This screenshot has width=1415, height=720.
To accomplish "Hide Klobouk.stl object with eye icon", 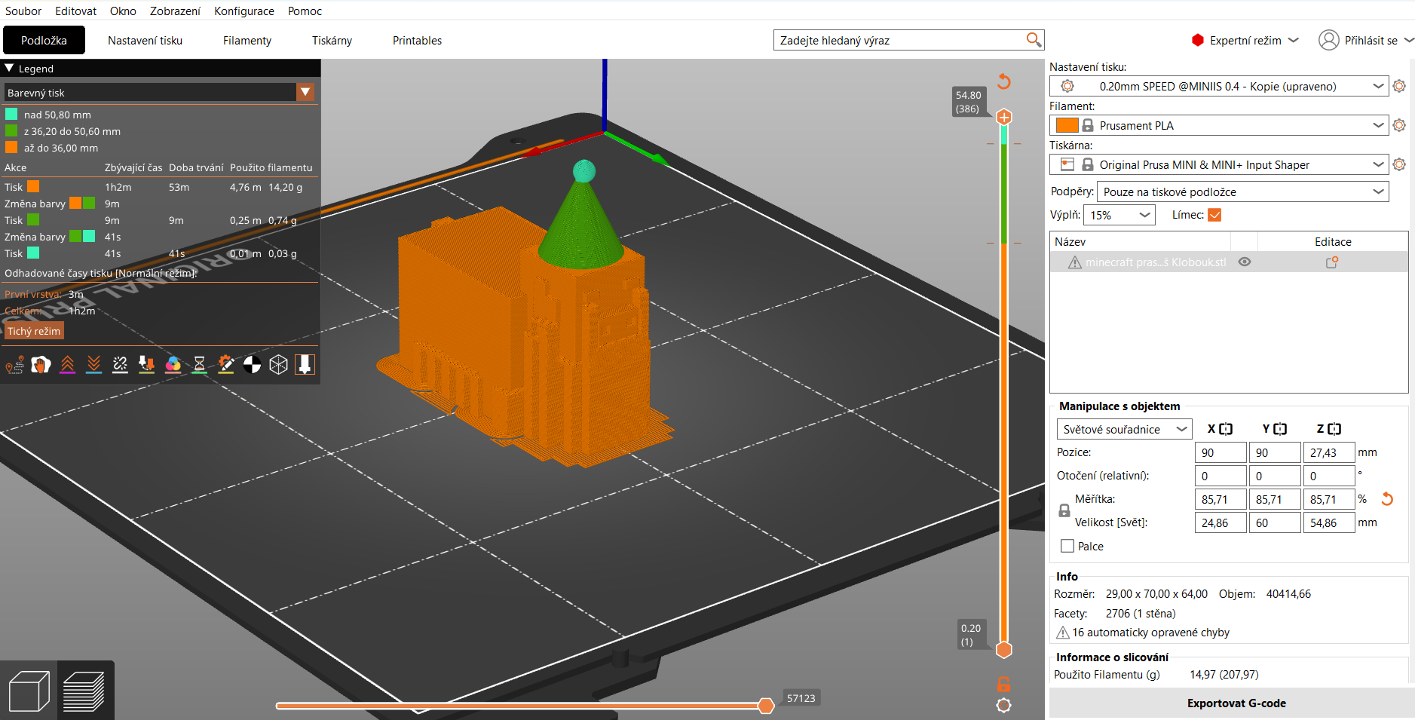I will [x=1245, y=262].
